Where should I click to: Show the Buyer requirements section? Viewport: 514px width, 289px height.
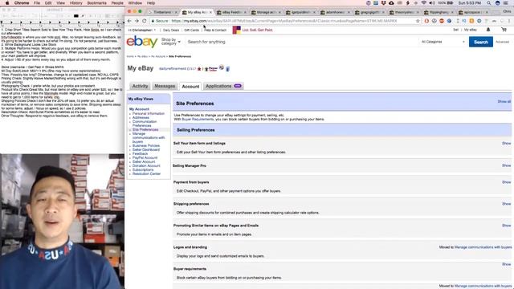click(506, 264)
